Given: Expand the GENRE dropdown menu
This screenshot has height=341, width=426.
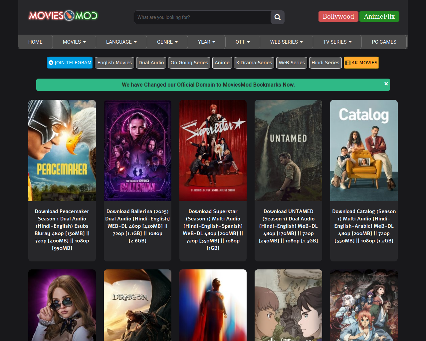Looking at the screenshot, I should 167,42.
